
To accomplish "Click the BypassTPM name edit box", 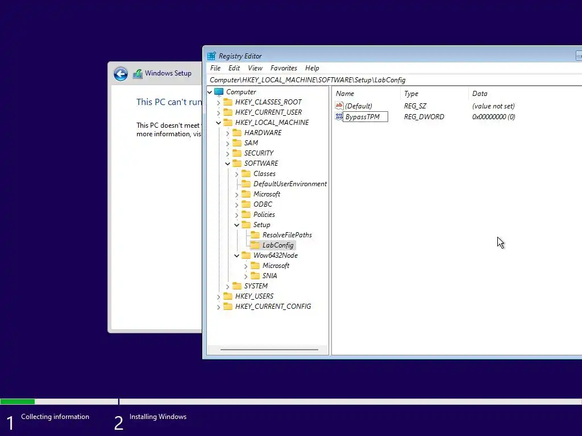I will click(365, 117).
